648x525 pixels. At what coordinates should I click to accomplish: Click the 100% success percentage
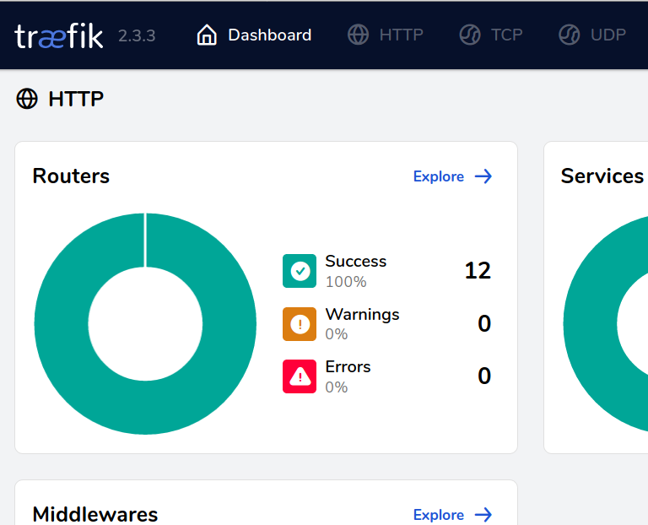pos(346,282)
